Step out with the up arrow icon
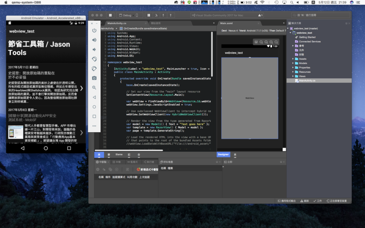The height and width of the screenshot is (228, 365). (170, 15)
